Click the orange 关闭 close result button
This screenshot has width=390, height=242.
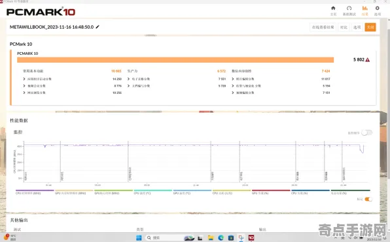(x=370, y=27)
